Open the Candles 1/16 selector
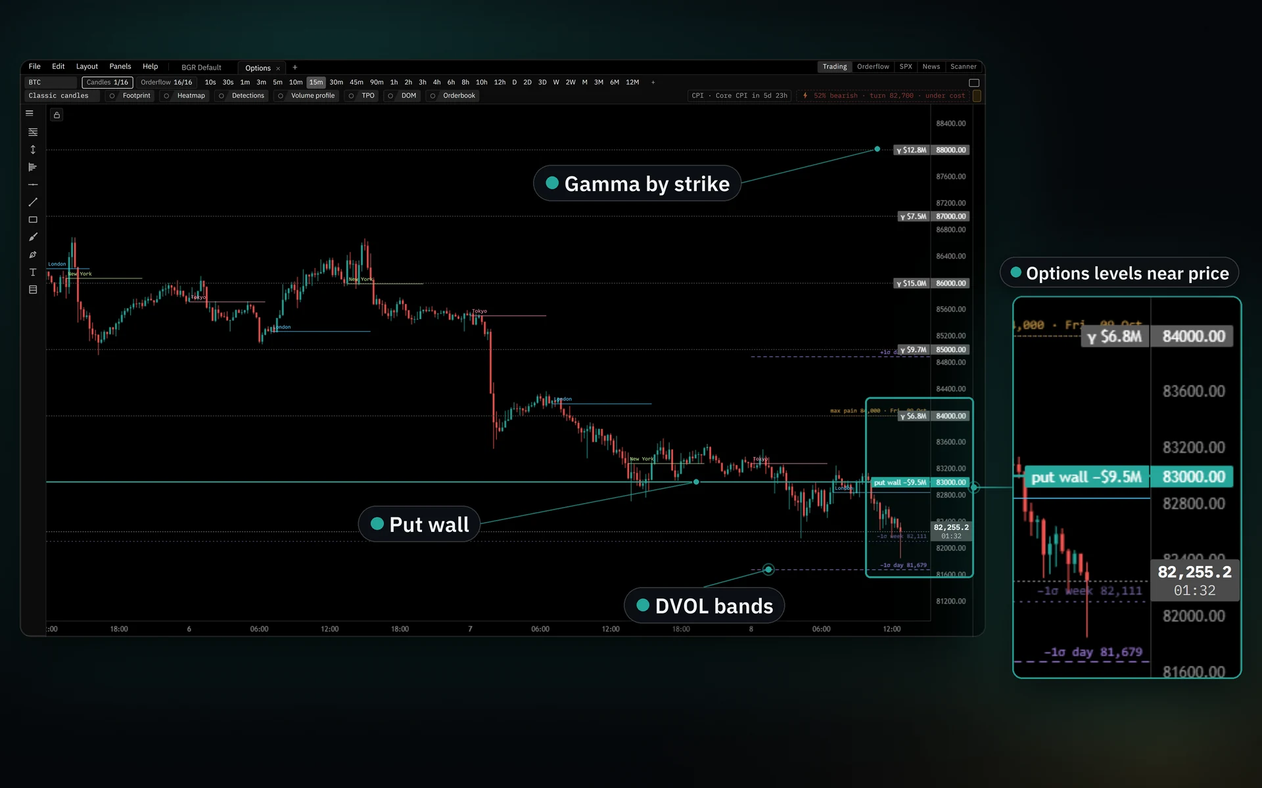 (107, 83)
